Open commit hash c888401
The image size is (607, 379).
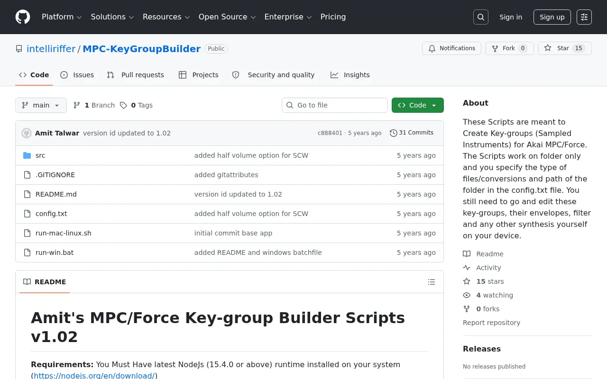(330, 133)
